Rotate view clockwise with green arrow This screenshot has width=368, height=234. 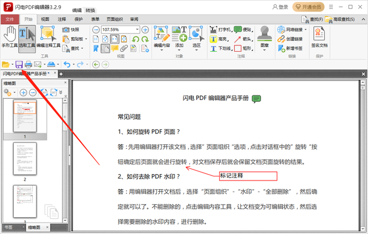[145, 39]
